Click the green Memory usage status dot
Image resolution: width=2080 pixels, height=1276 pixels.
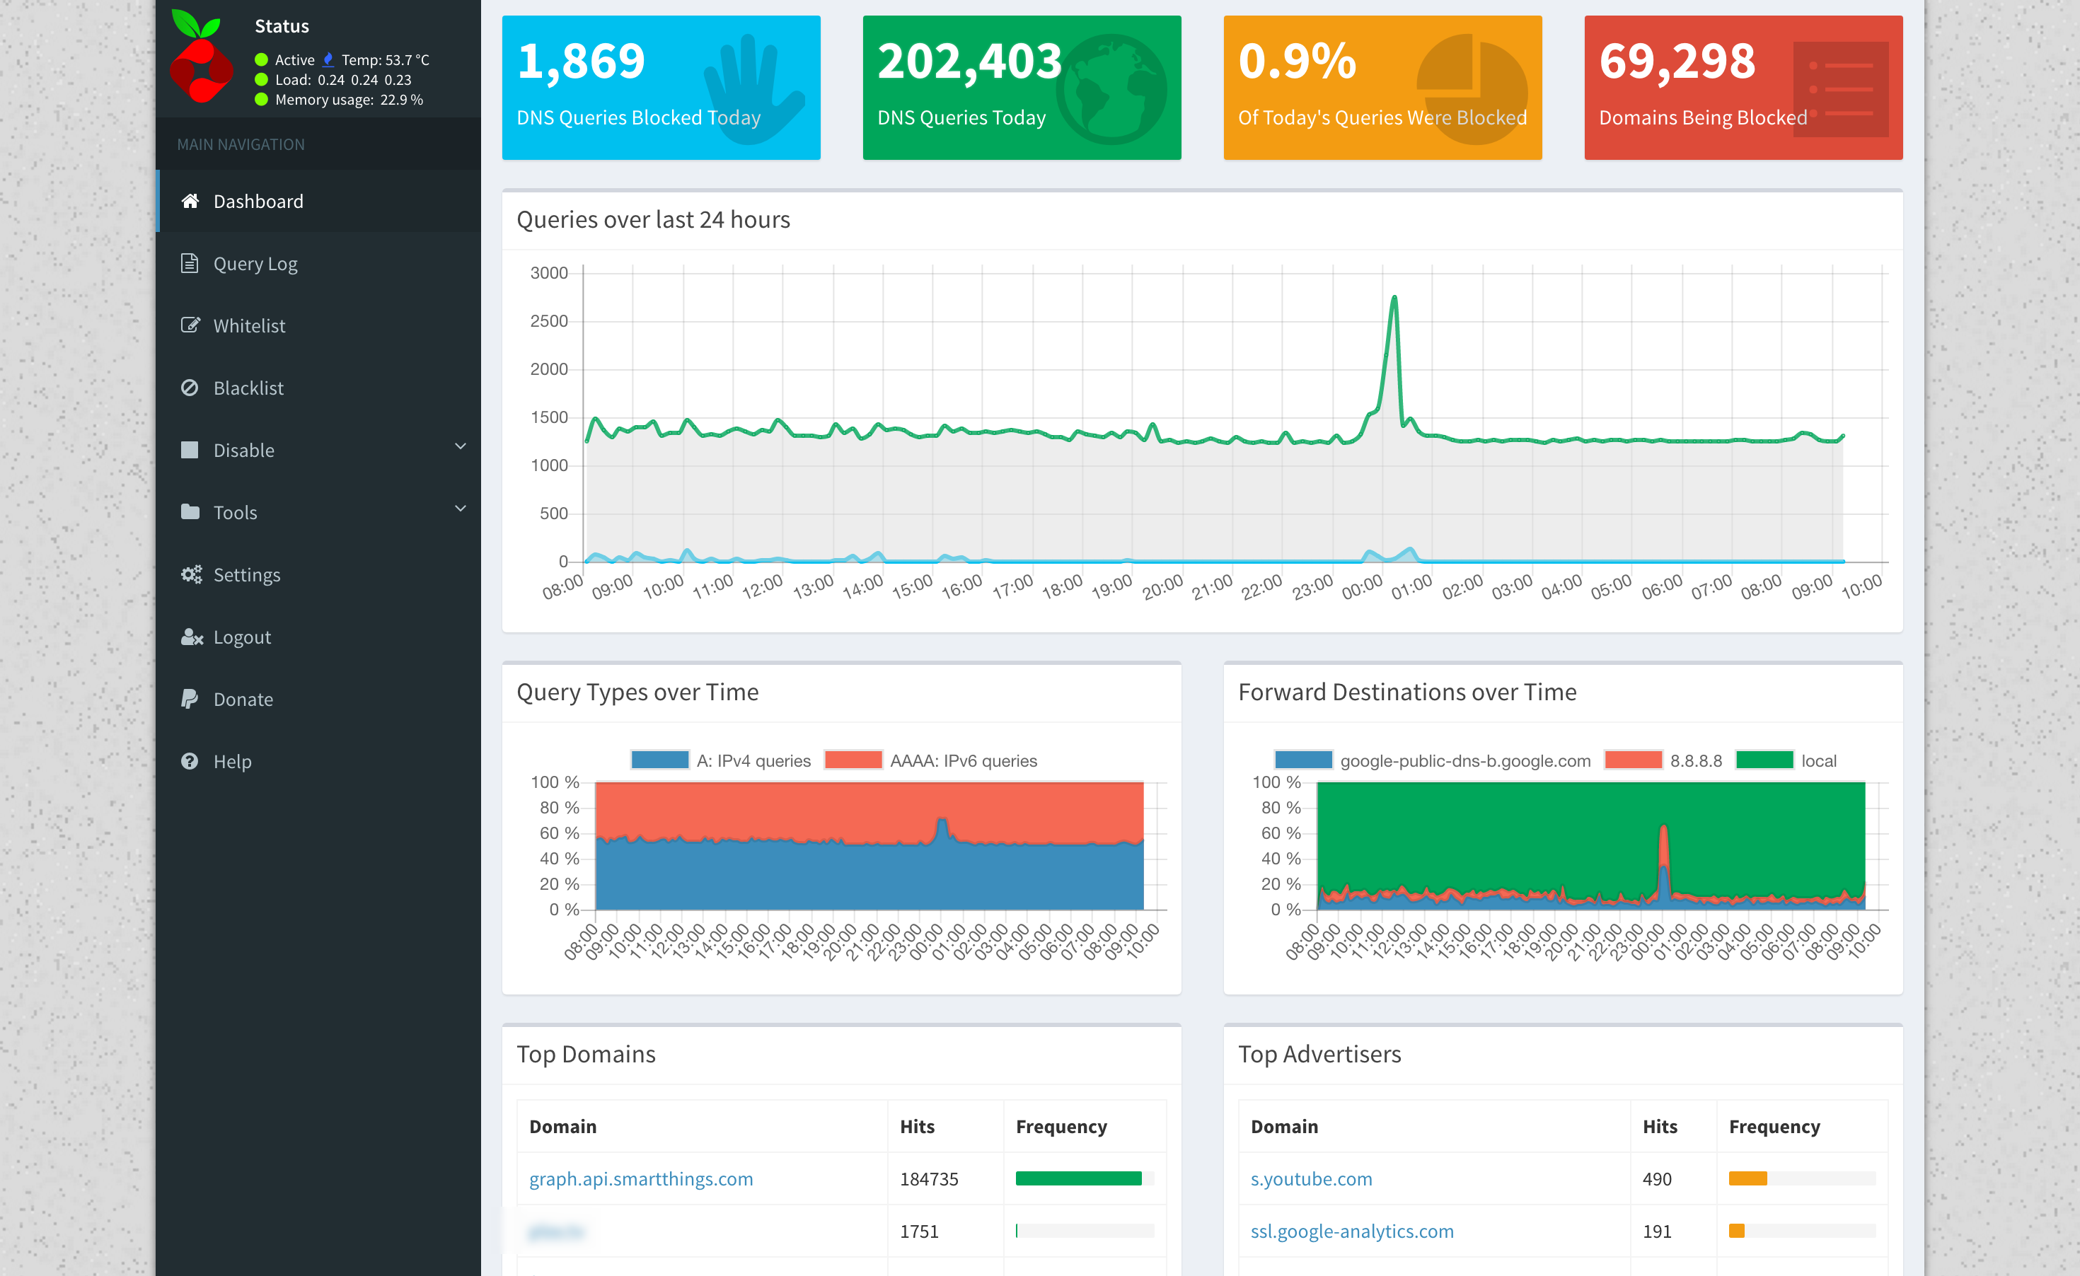coord(262,100)
